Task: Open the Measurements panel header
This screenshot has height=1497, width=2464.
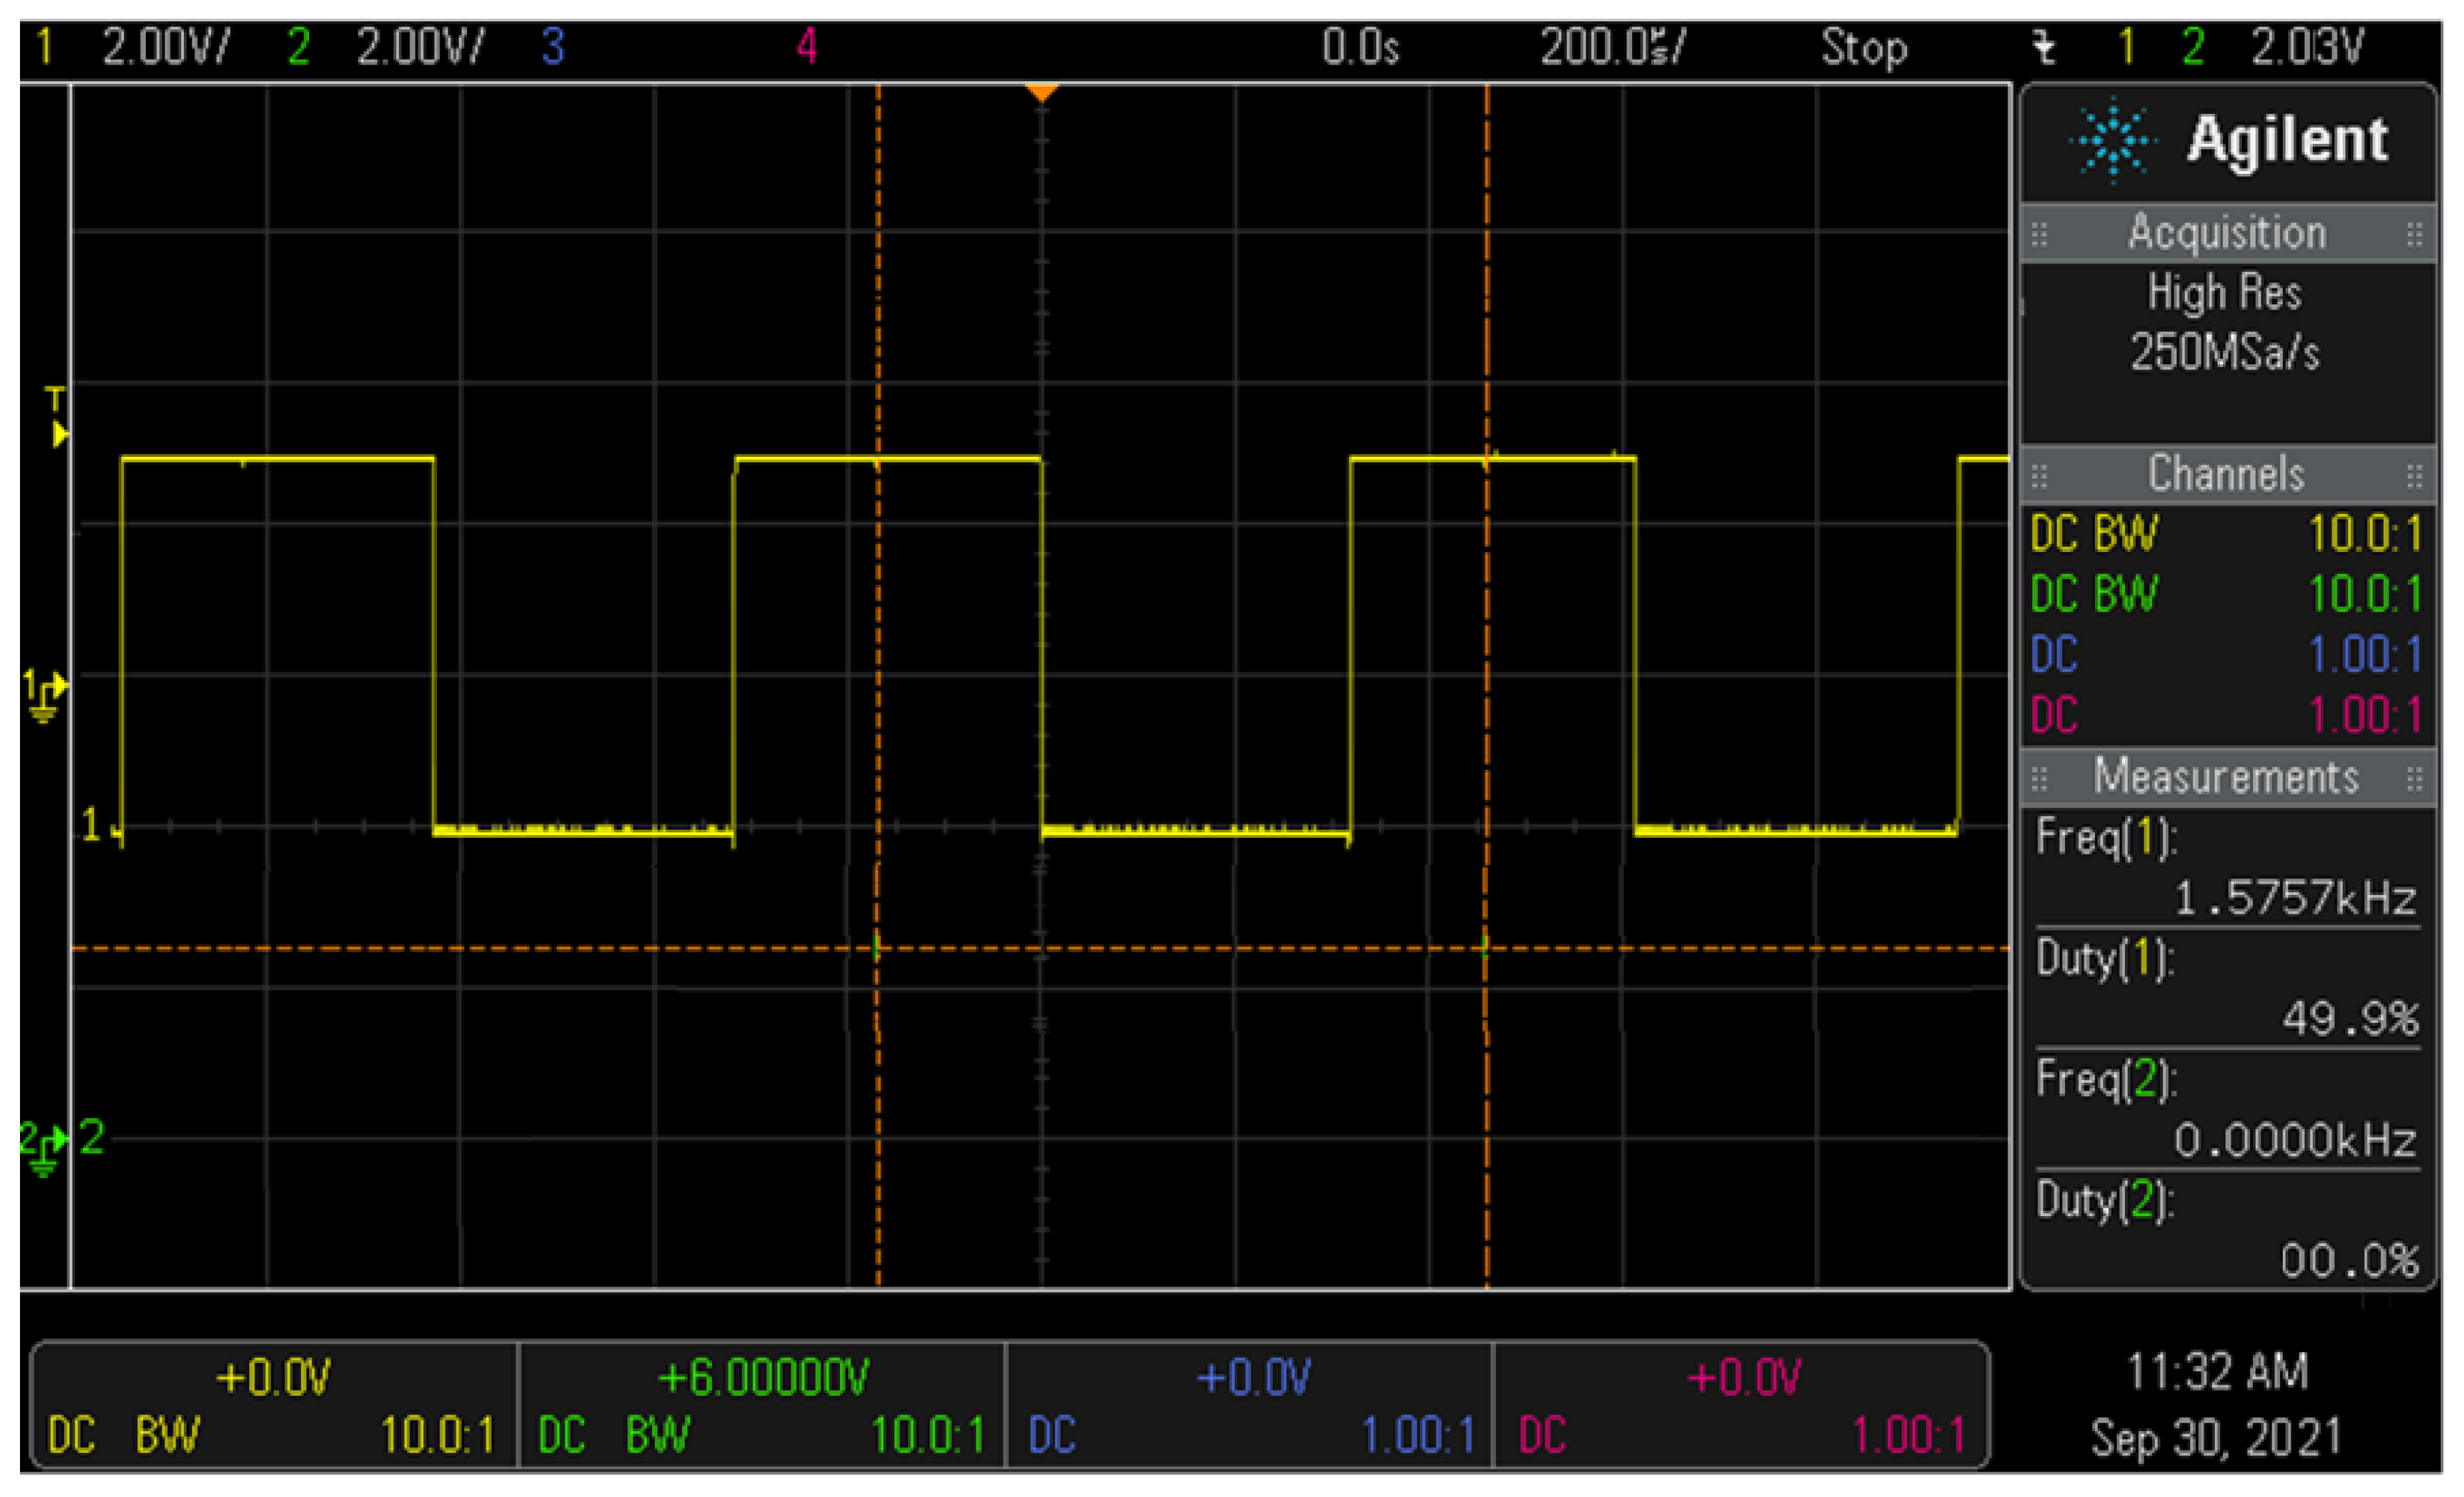Action: pos(2227,778)
